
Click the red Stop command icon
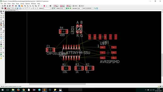44,6
